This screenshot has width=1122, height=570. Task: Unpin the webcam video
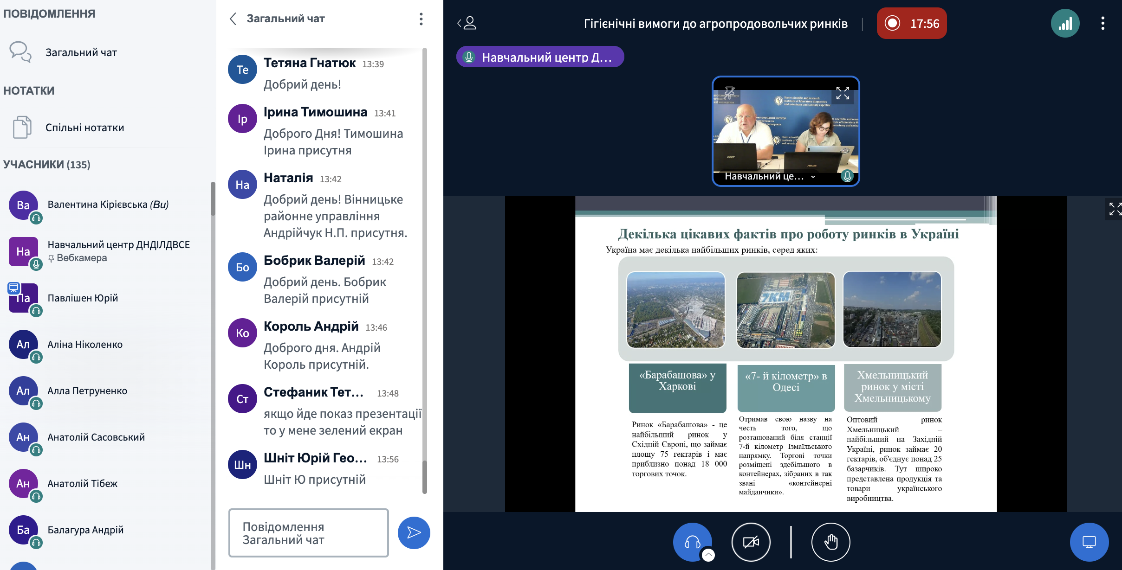point(730,92)
